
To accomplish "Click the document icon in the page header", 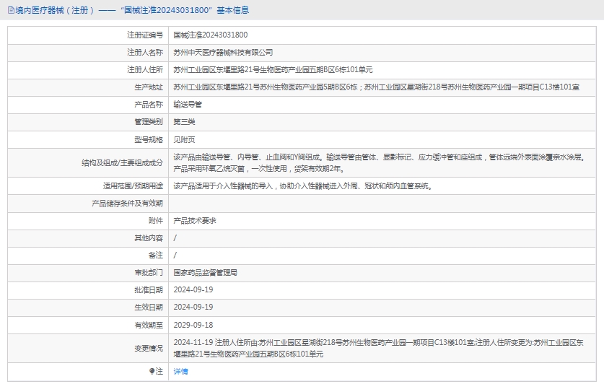I will click(x=10, y=10).
